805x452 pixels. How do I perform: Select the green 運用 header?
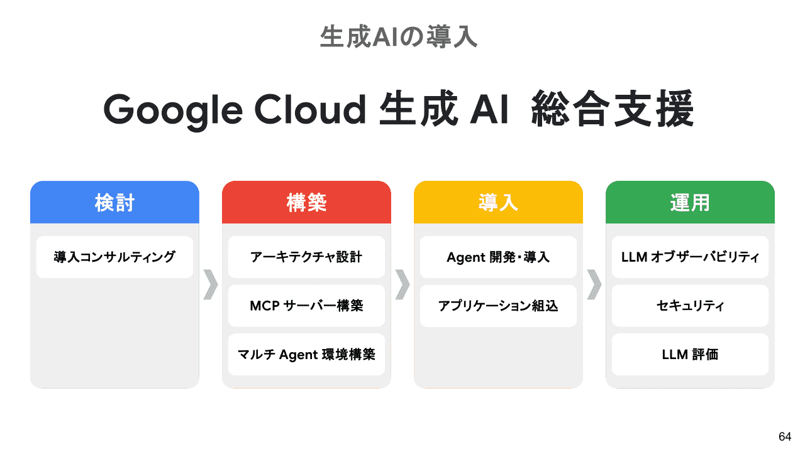click(x=690, y=202)
